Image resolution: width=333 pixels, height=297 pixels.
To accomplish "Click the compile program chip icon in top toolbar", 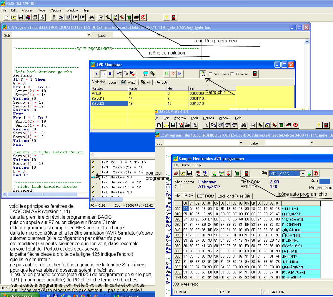I will (x=108, y=17).
